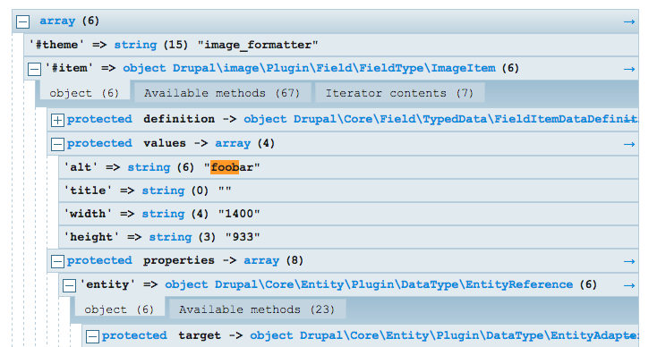Select the object (6) tab under 'entity'
657x347 pixels.
[119, 309]
